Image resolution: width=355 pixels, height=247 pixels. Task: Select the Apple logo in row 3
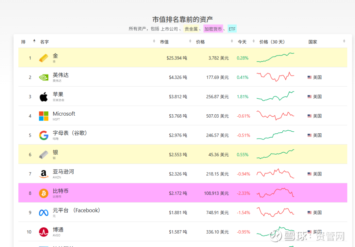[x=43, y=96]
